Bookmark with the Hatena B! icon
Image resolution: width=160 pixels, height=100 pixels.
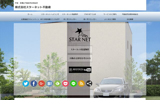49,83
